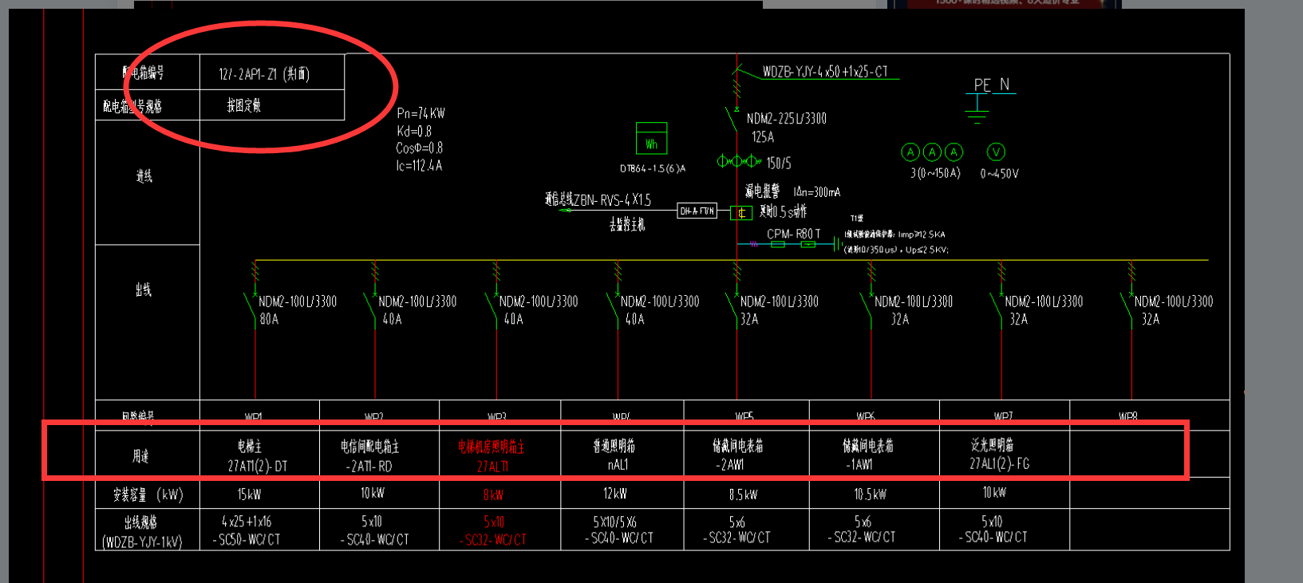Viewport: 1303px width, 583px height.
Task: Select the DTB64-1.5(6)A meter label
Action: [x=653, y=168]
